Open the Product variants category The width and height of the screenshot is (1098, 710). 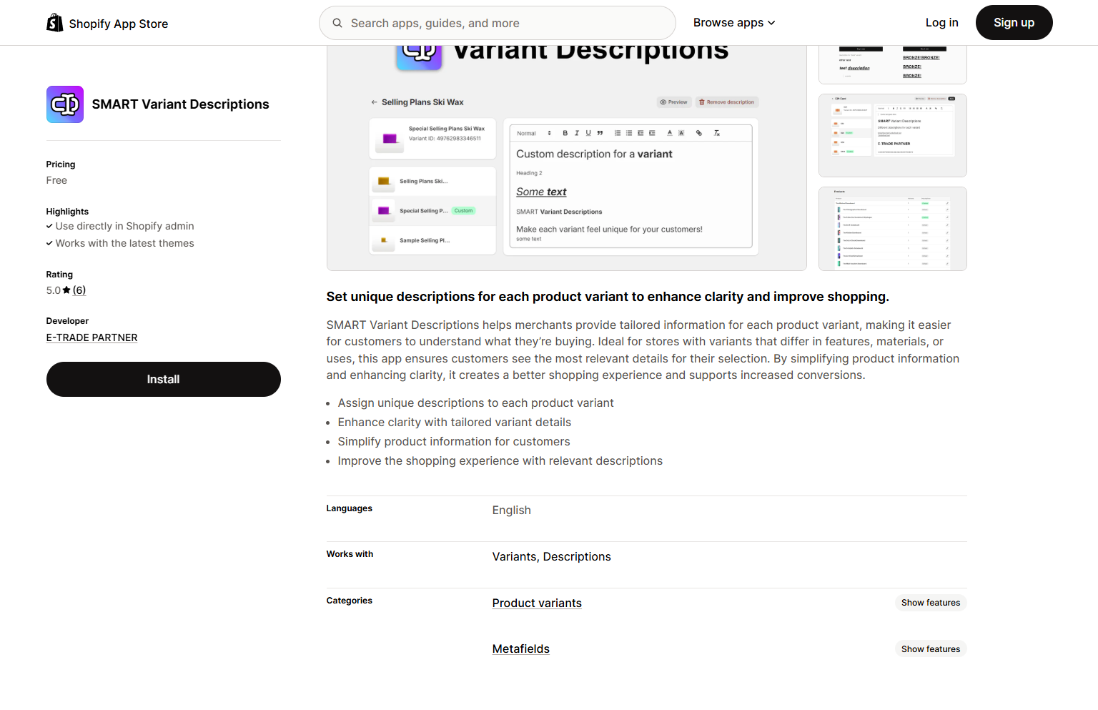coord(536,603)
